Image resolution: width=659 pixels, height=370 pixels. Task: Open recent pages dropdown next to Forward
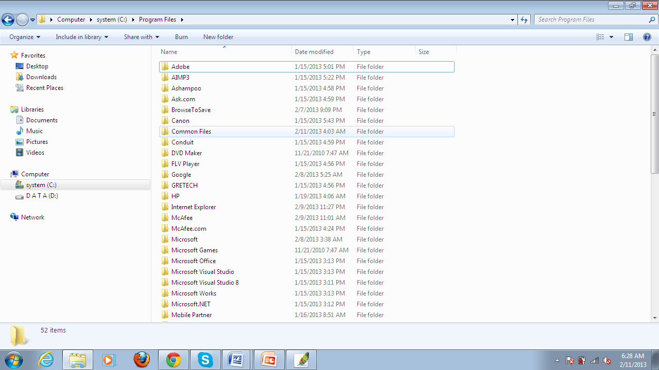point(33,20)
